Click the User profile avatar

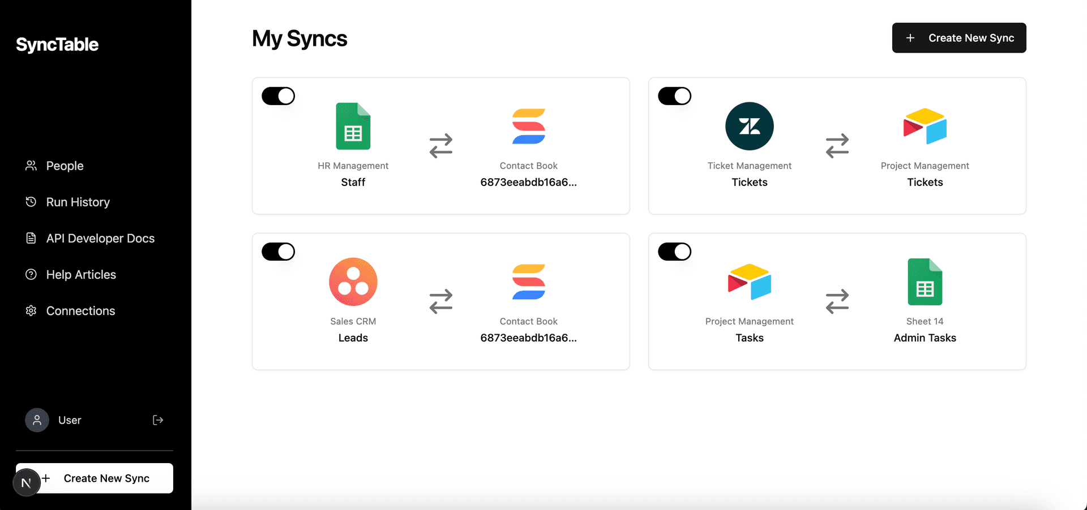point(36,420)
